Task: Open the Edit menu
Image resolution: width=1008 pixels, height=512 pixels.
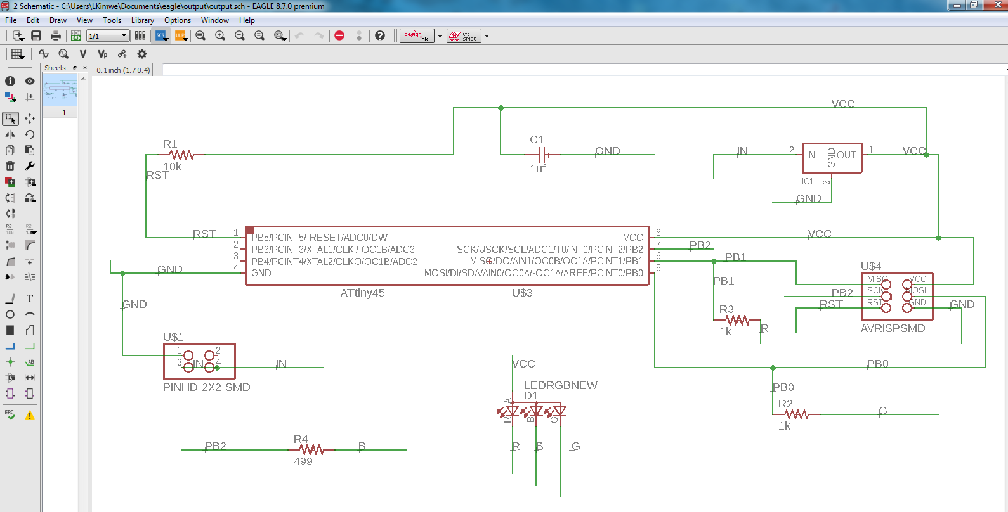Action: pyautogui.click(x=33, y=20)
